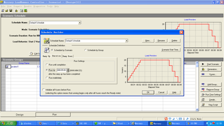Switch to the Run tab
Screen dimensions: 224x126
54,115
